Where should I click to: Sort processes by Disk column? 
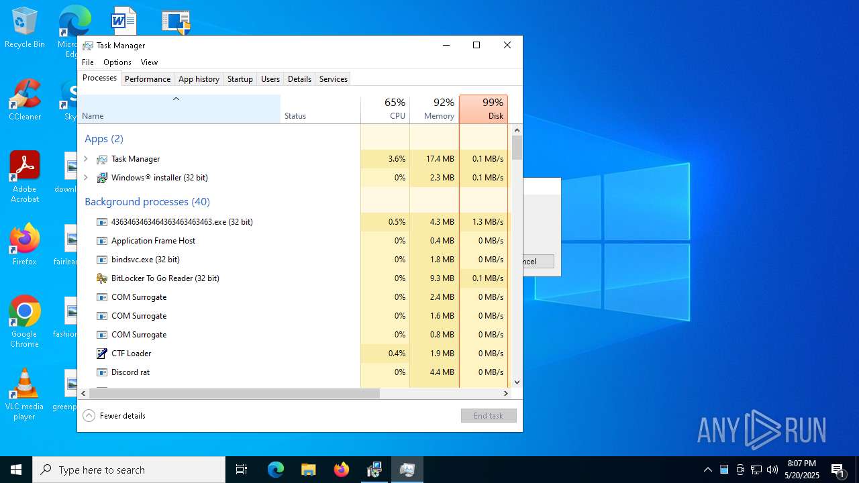tap(483, 109)
